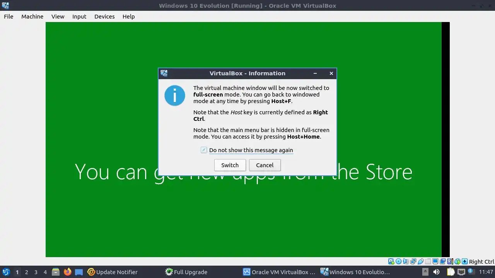Open Full Upgrade taskbar entry
495x278 pixels.
186,272
